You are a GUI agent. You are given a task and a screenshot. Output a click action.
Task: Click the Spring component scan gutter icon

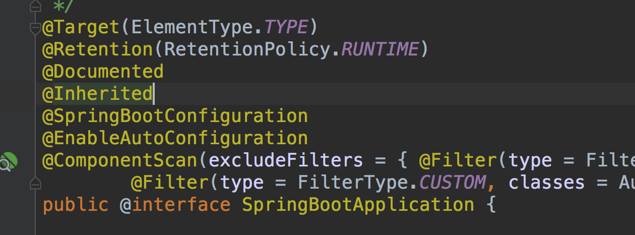pyautogui.click(x=8, y=161)
